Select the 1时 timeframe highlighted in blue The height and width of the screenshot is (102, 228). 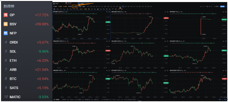pos(123,6)
